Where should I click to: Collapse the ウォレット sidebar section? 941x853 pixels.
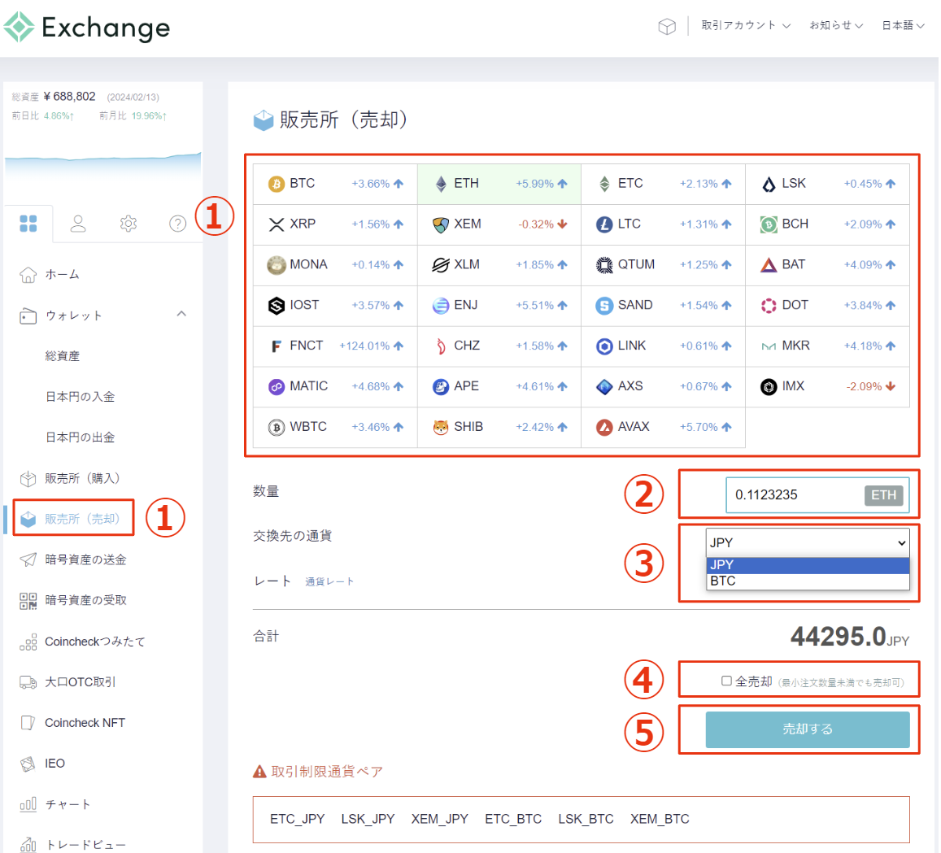point(181,315)
